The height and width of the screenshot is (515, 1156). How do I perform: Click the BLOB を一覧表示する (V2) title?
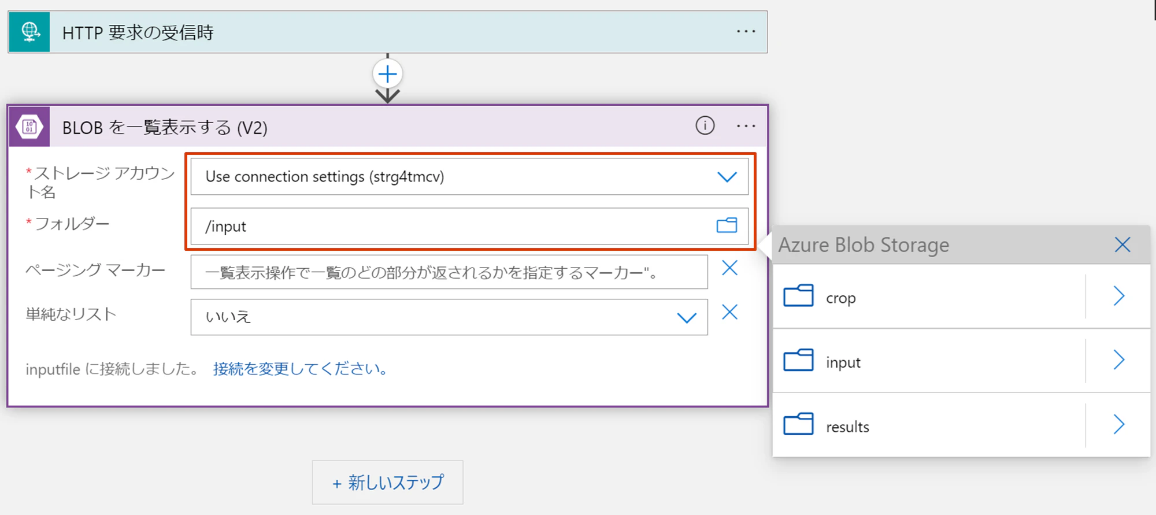coord(165,127)
